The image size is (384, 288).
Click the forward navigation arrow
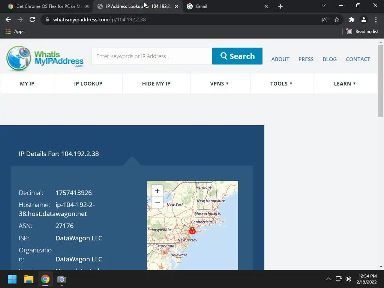(x=20, y=19)
